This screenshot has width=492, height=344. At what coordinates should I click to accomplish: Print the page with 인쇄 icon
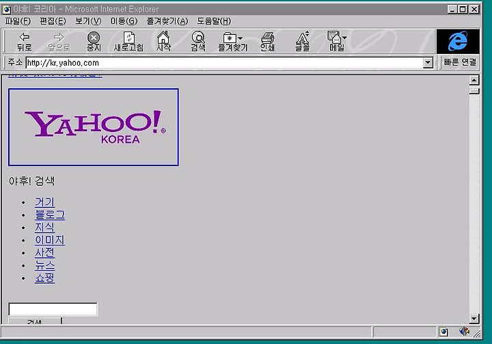[x=267, y=42]
